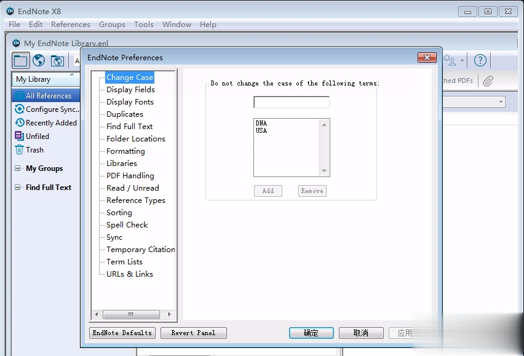Collapse the Find Full Text group
This screenshot has width=524, height=356.
click(x=17, y=187)
